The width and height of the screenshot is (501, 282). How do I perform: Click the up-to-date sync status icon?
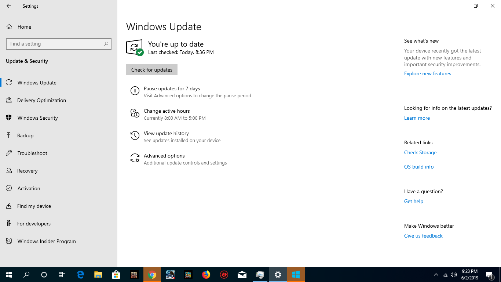point(135,48)
